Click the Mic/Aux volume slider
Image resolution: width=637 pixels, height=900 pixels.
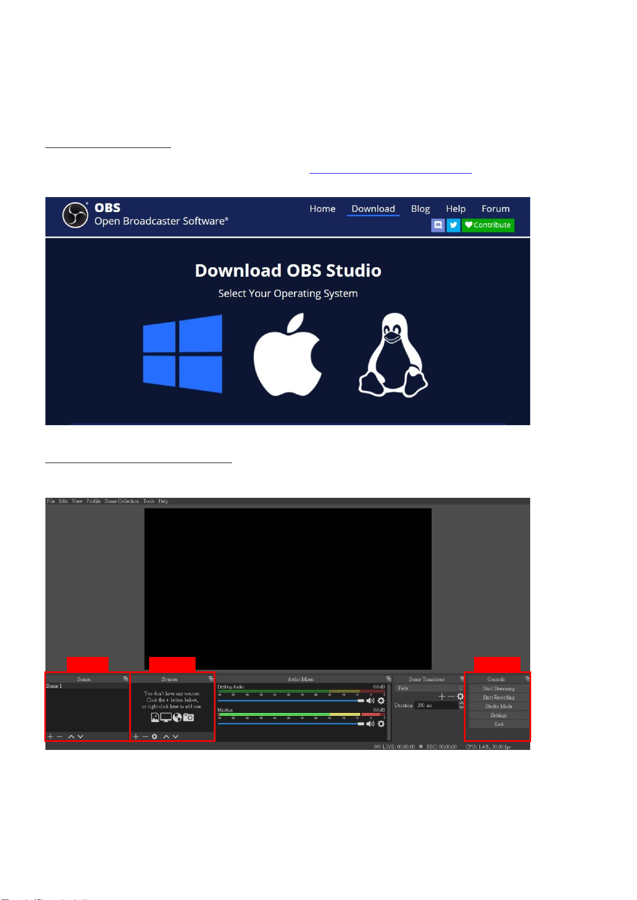coord(291,724)
